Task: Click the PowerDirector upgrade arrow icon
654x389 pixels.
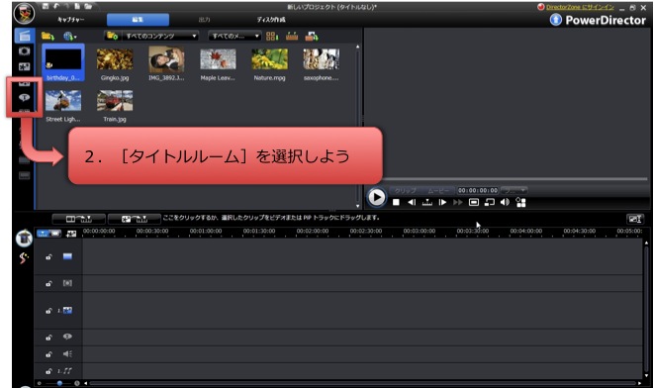Action: 556,20
